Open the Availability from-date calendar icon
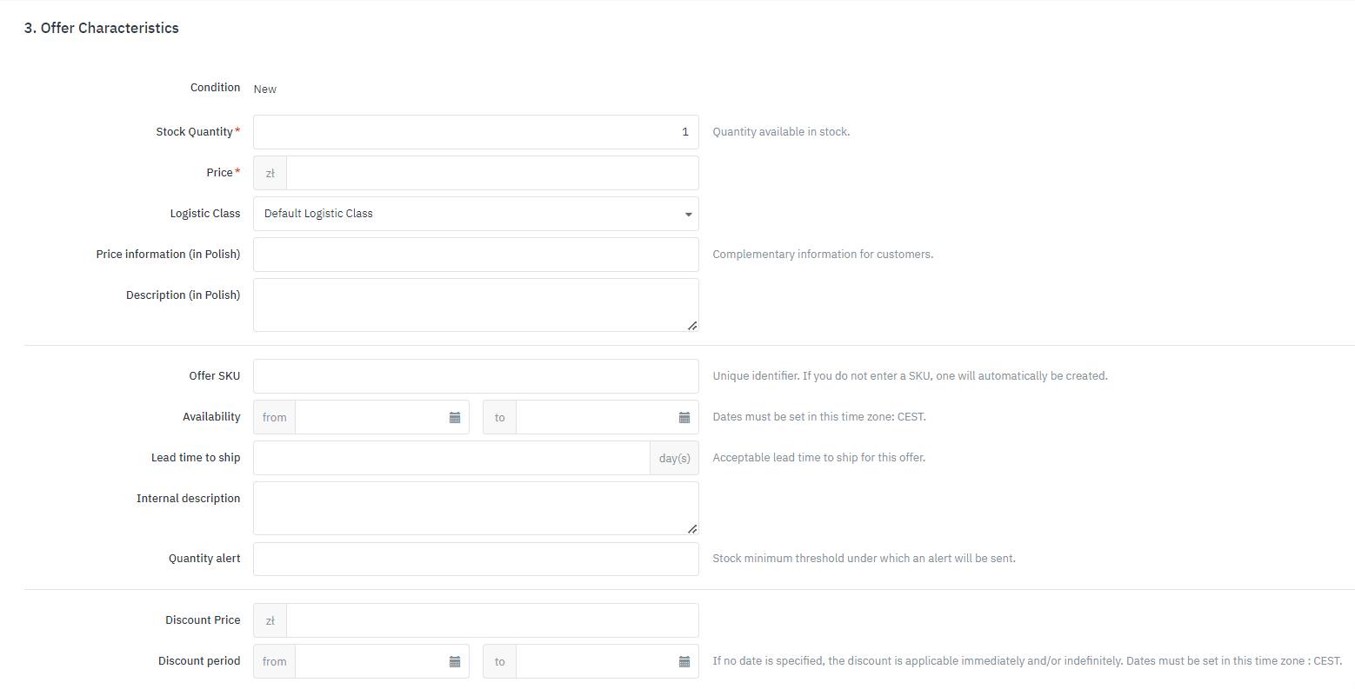 pos(454,418)
